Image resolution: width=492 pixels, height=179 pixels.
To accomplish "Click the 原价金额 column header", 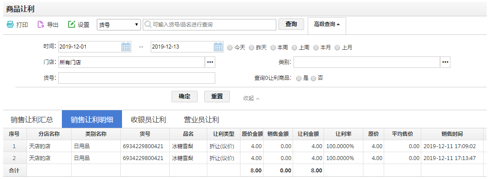I will point(252,134).
